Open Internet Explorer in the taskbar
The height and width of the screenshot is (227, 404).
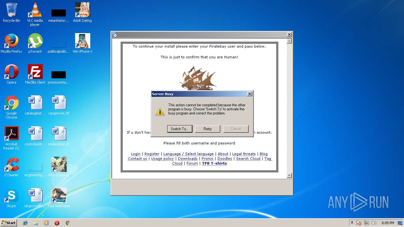tap(25, 223)
